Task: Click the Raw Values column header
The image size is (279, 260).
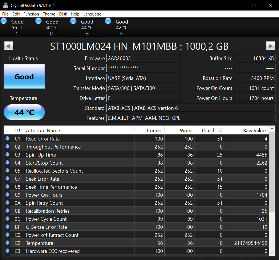Action: [x=247, y=131]
